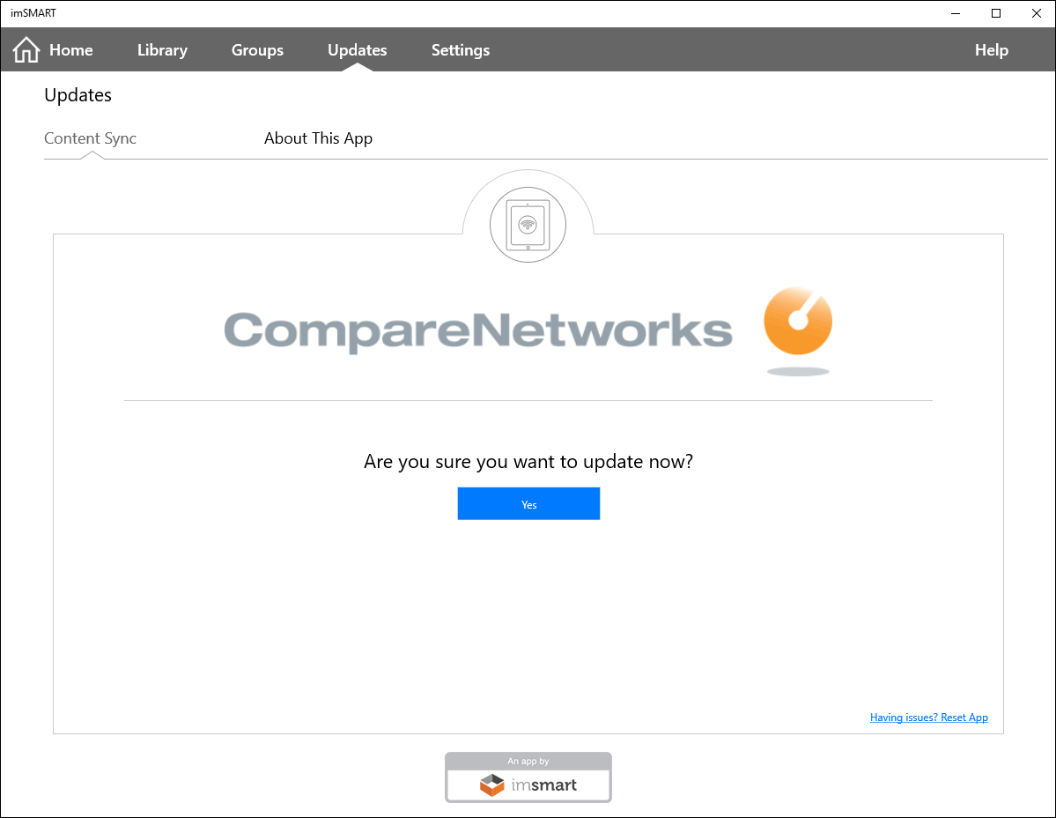Click the Having issues? Reset App link

(x=928, y=717)
